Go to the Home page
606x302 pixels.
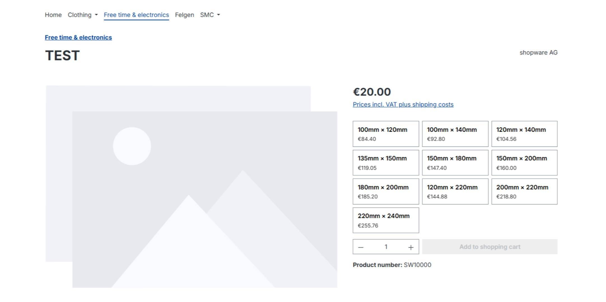[53, 15]
